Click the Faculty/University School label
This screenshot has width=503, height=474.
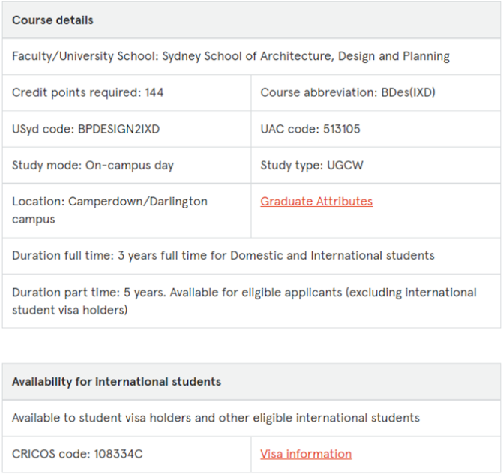[x=85, y=56]
